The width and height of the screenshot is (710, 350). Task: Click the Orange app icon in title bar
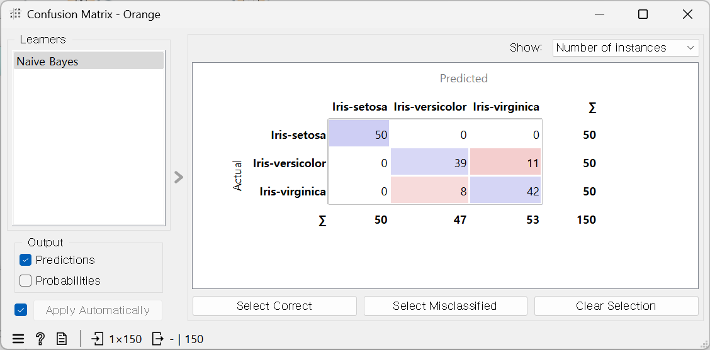point(16,14)
